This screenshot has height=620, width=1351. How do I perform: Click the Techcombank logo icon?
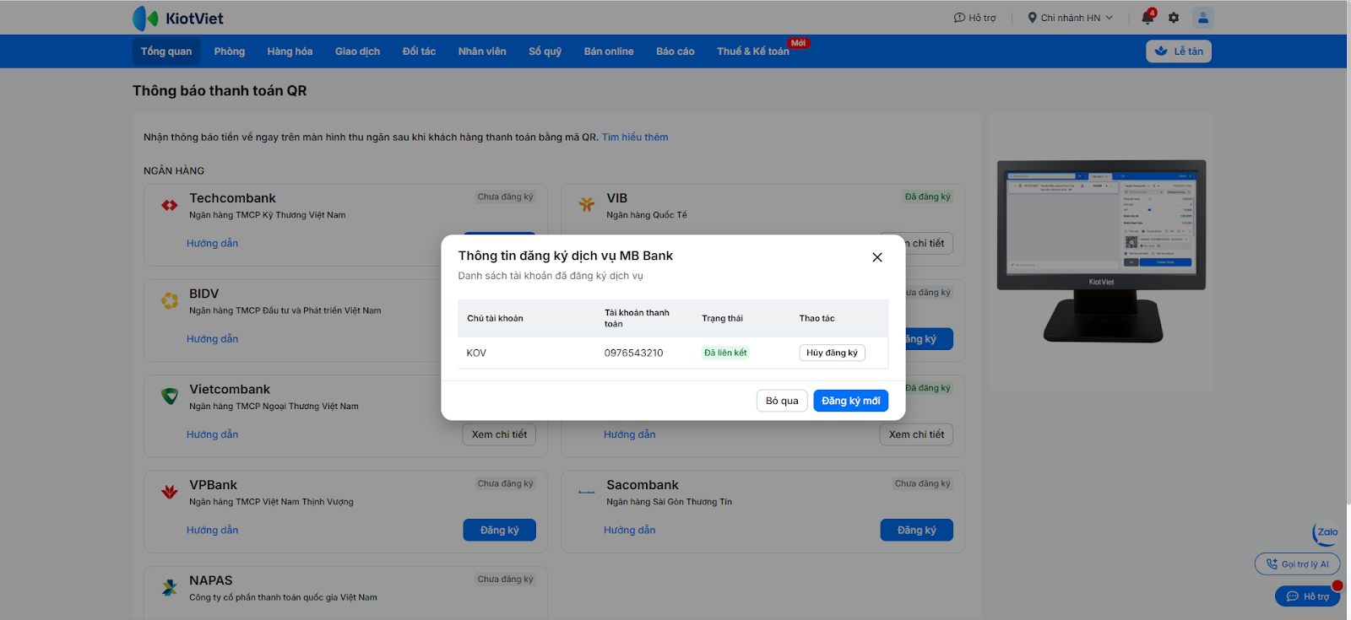pos(170,205)
